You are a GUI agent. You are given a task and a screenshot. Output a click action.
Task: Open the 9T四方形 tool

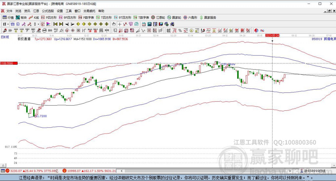coord(123,18)
